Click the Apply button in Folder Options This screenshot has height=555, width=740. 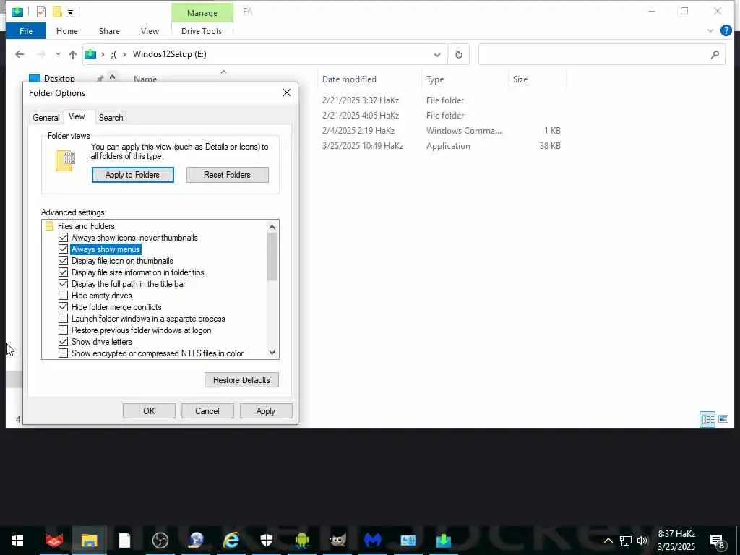click(266, 411)
